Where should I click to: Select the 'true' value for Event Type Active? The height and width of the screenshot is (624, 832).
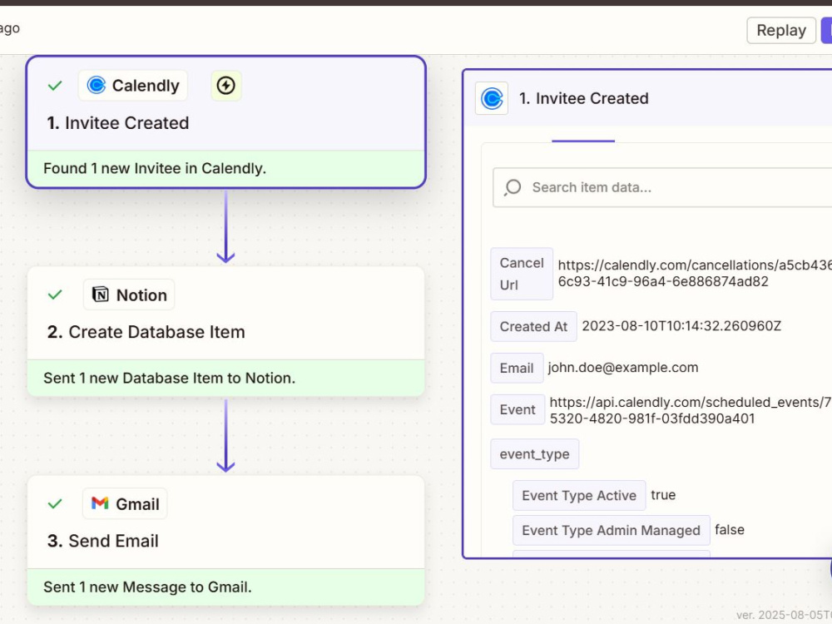[663, 495]
